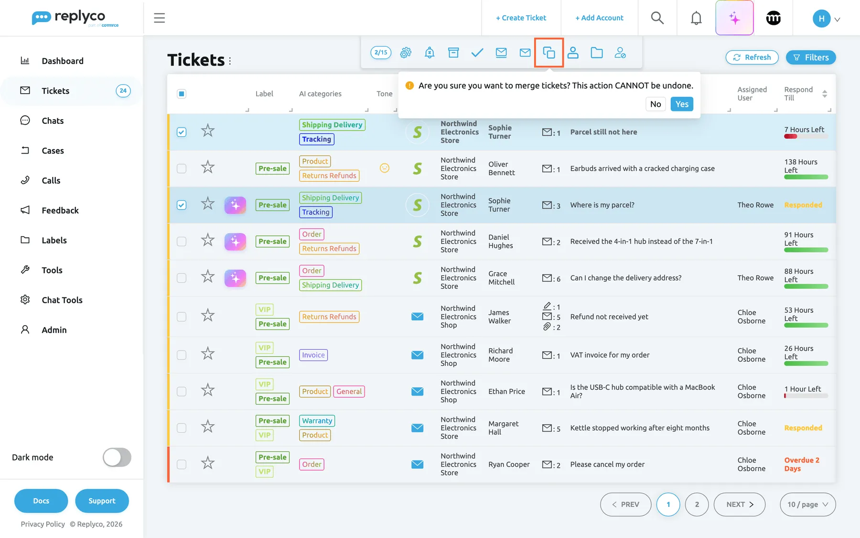
Task: Click the 138 Hours Left progress bar
Action: 806,177
